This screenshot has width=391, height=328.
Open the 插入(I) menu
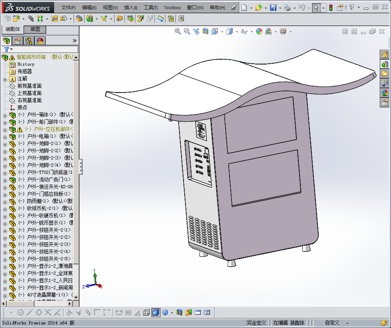tap(131, 8)
